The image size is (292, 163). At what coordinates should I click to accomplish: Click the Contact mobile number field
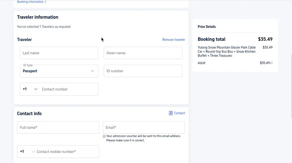(x=67, y=152)
